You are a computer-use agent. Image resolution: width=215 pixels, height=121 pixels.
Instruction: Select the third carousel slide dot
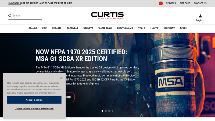click(109, 111)
